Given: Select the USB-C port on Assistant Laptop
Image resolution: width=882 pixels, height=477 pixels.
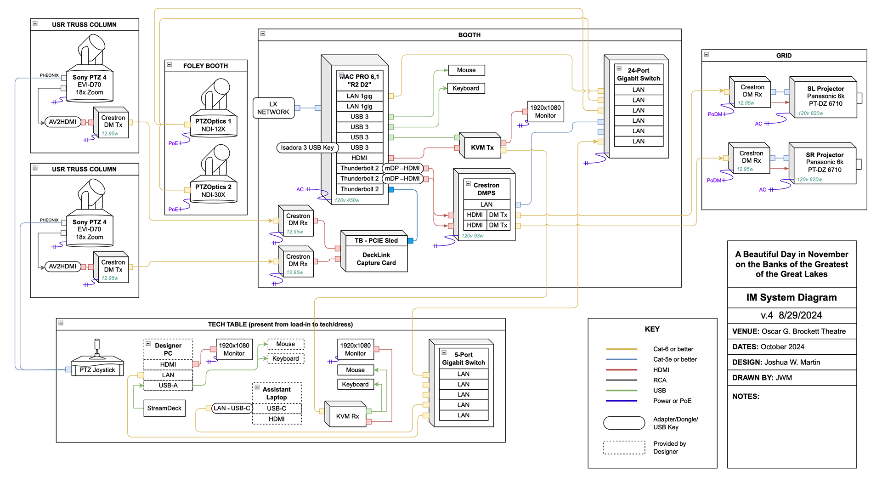Looking at the screenshot, I should (277, 408).
